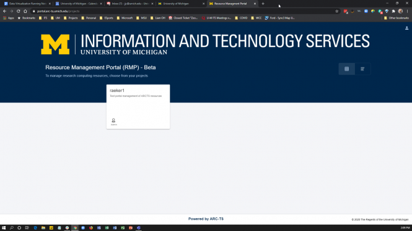
Task: Open the Microsoft bookmark folder
Action: (x=125, y=18)
